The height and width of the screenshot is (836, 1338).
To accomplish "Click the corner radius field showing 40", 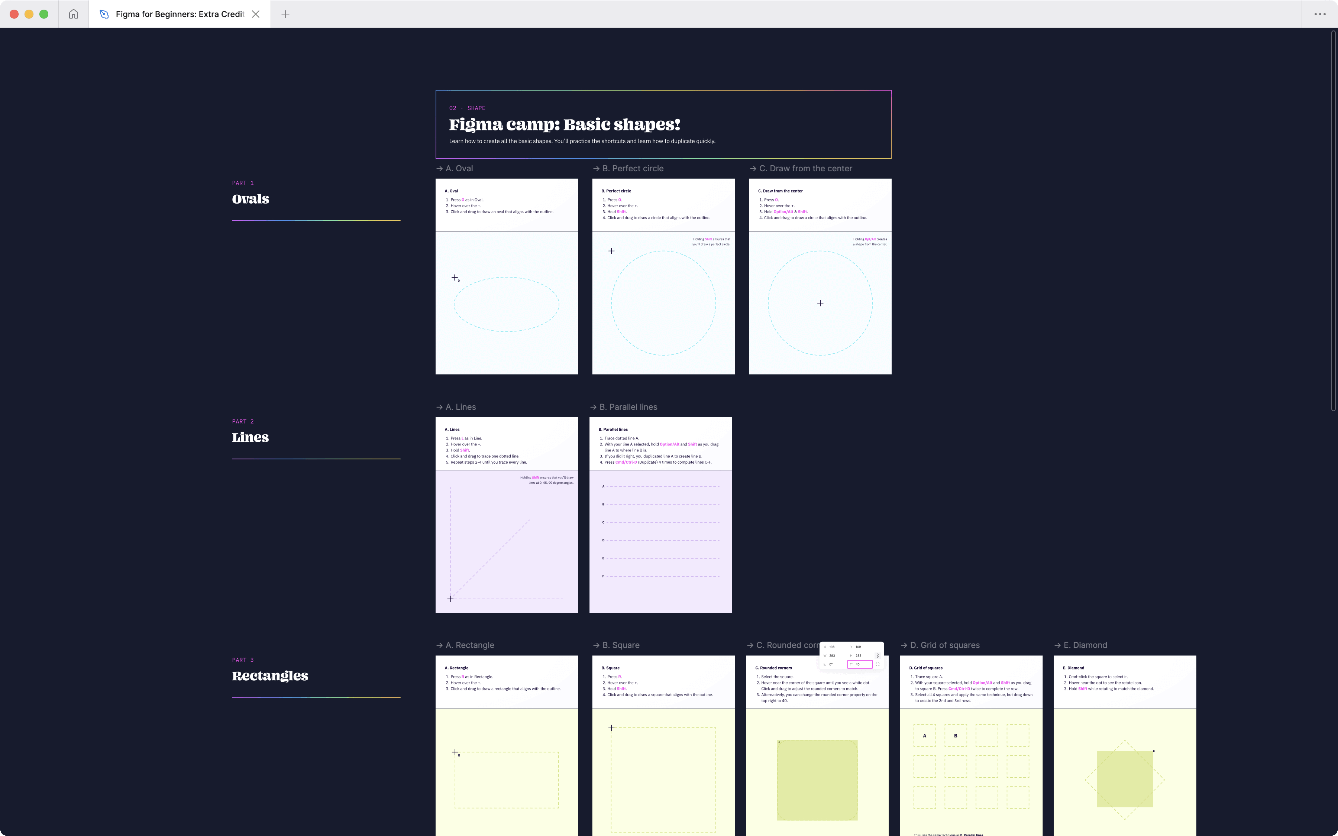I will click(x=860, y=664).
